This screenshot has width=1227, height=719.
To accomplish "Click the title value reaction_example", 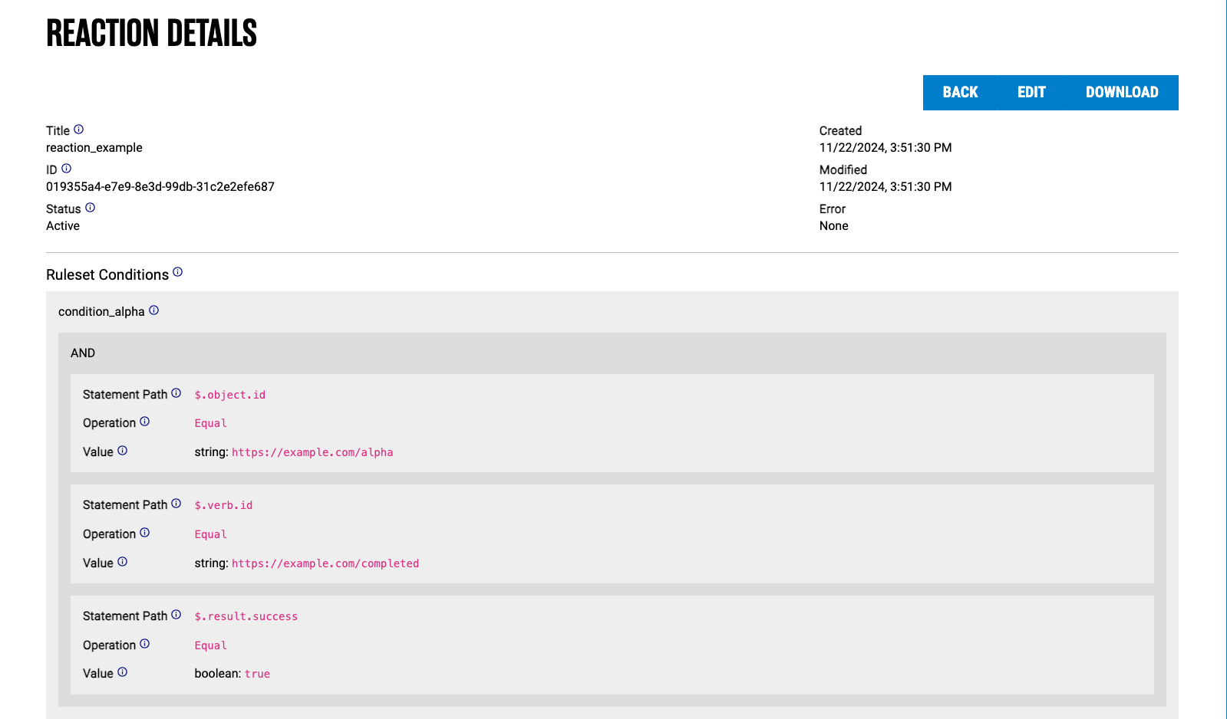I will (x=94, y=148).
